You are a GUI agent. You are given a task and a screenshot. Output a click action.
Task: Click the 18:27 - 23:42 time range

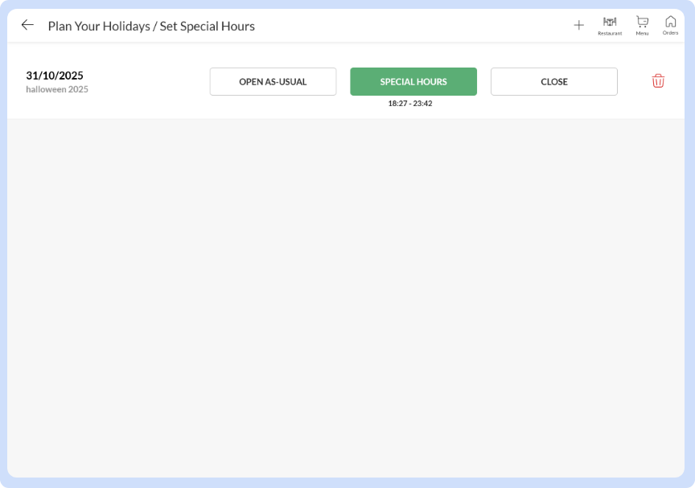410,104
